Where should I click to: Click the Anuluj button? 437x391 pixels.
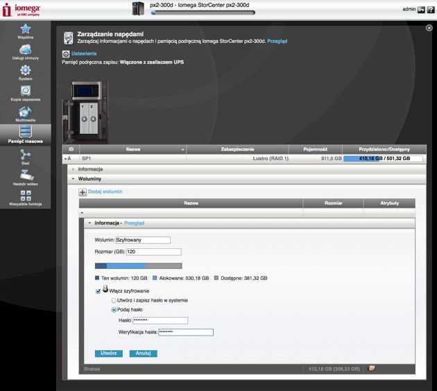(144, 354)
